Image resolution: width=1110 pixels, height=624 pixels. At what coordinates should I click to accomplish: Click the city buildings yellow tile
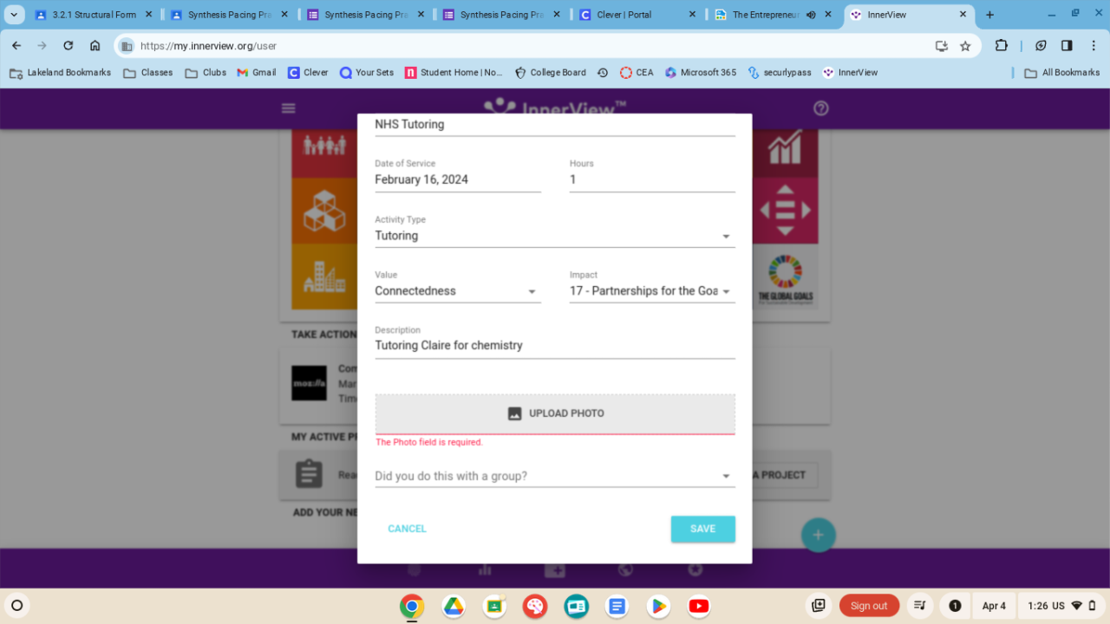[x=324, y=276]
